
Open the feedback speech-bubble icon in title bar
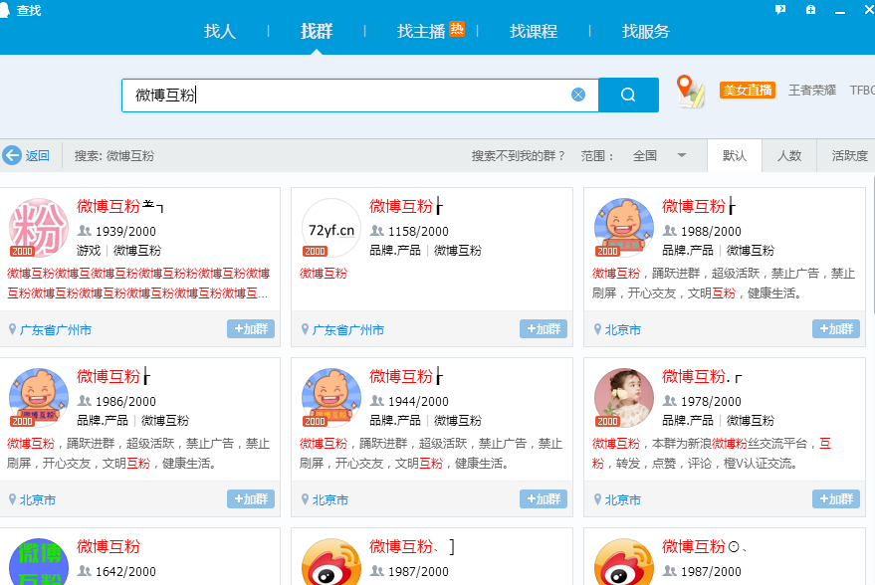click(780, 9)
